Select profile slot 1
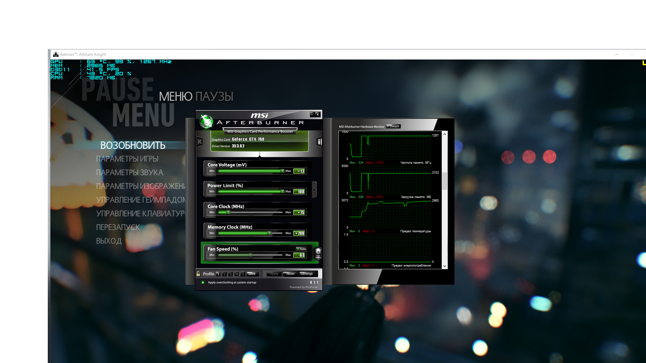Image resolution: width=646 pixels, height=363 pixels. pos(218,274)
